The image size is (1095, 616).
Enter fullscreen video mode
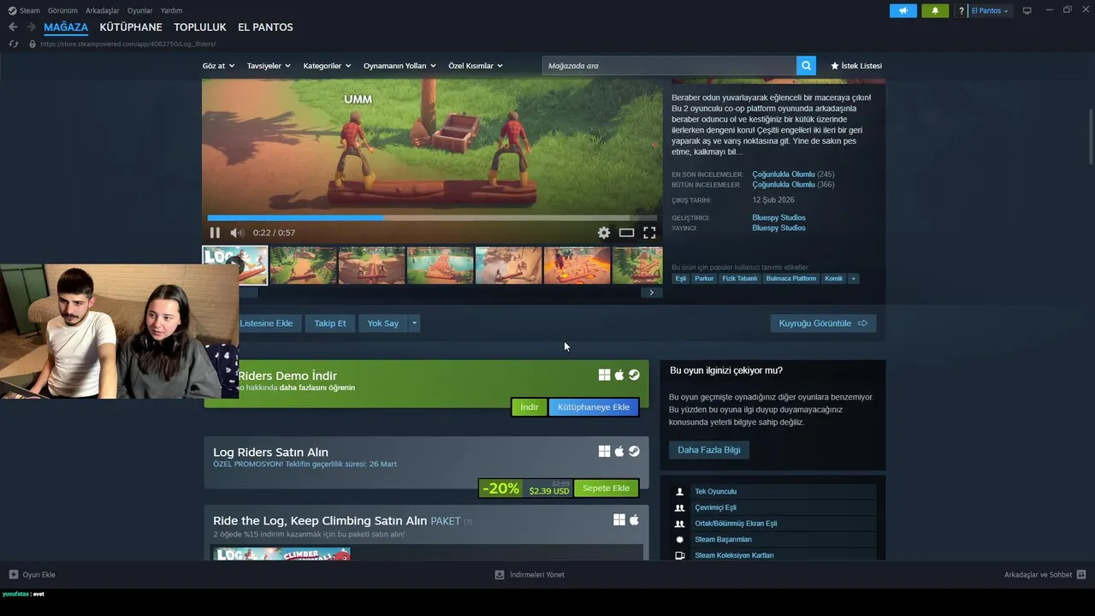tap(649, 233)
